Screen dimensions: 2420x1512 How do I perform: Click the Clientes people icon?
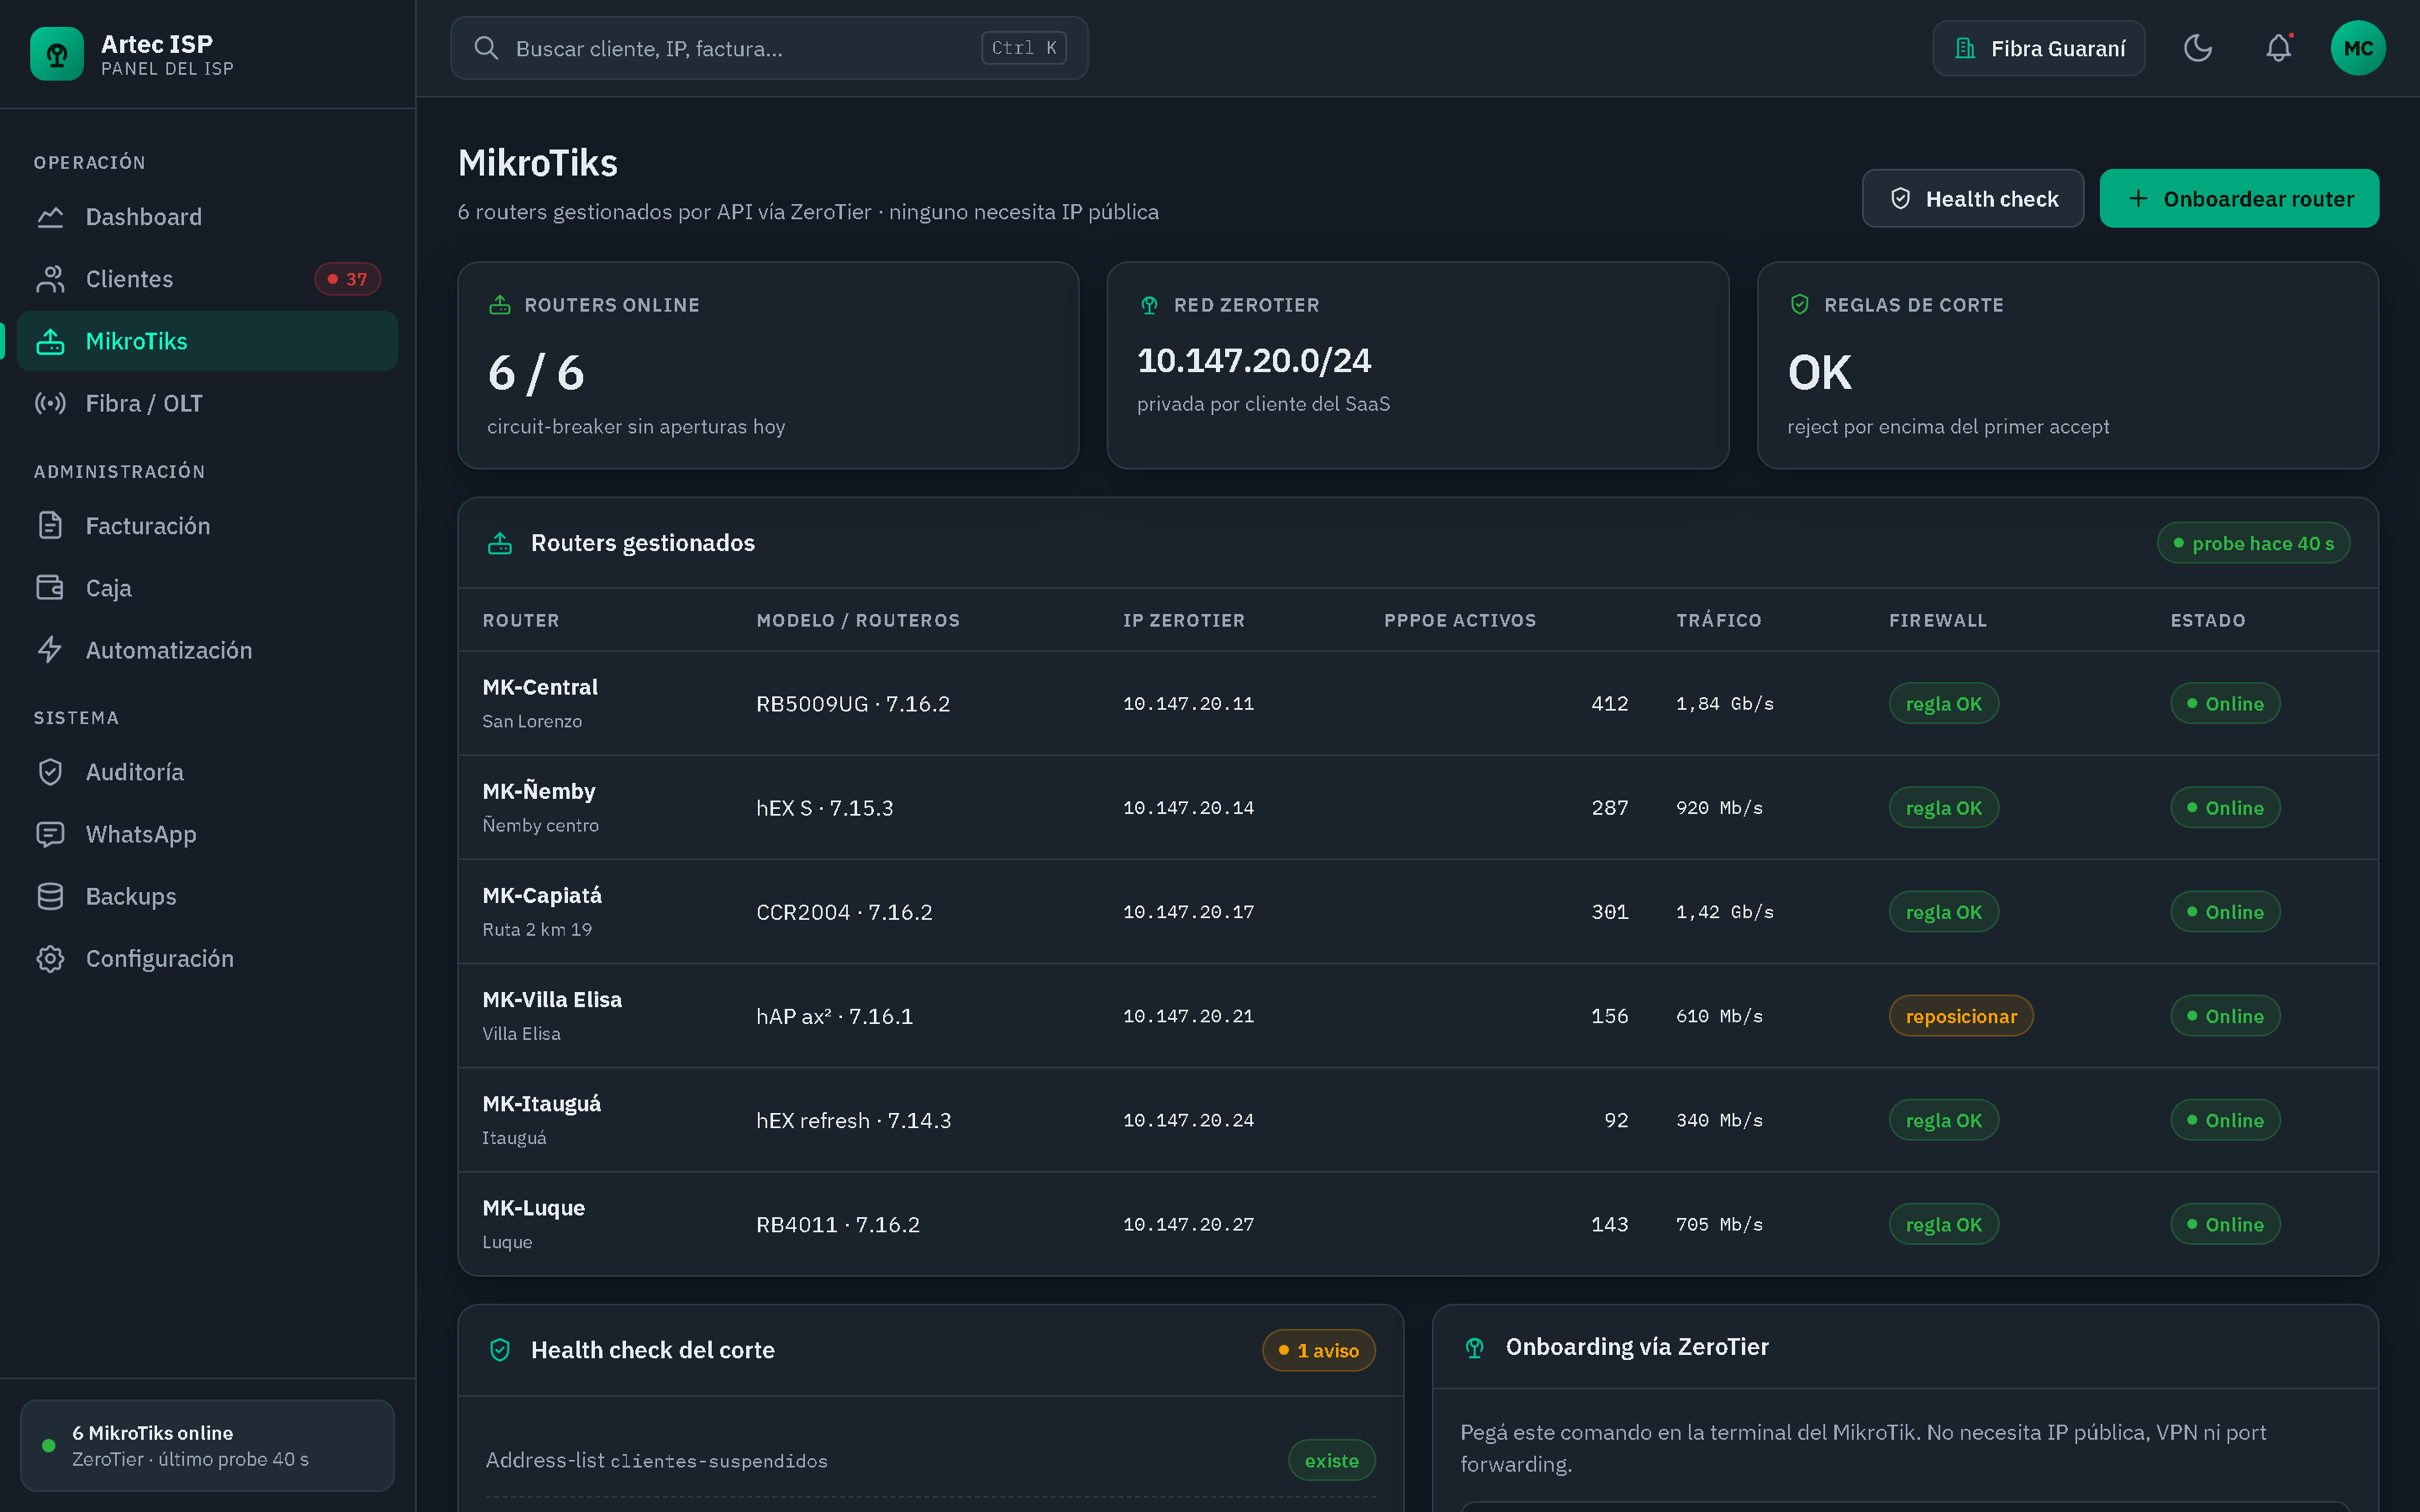(x=50, y=279)
